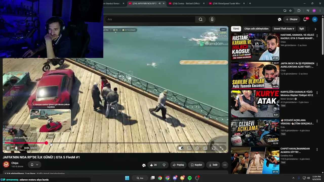This screenshot has height=182, width=324.
Task: Focus the YouTube search field Ara
Action: 151,19
